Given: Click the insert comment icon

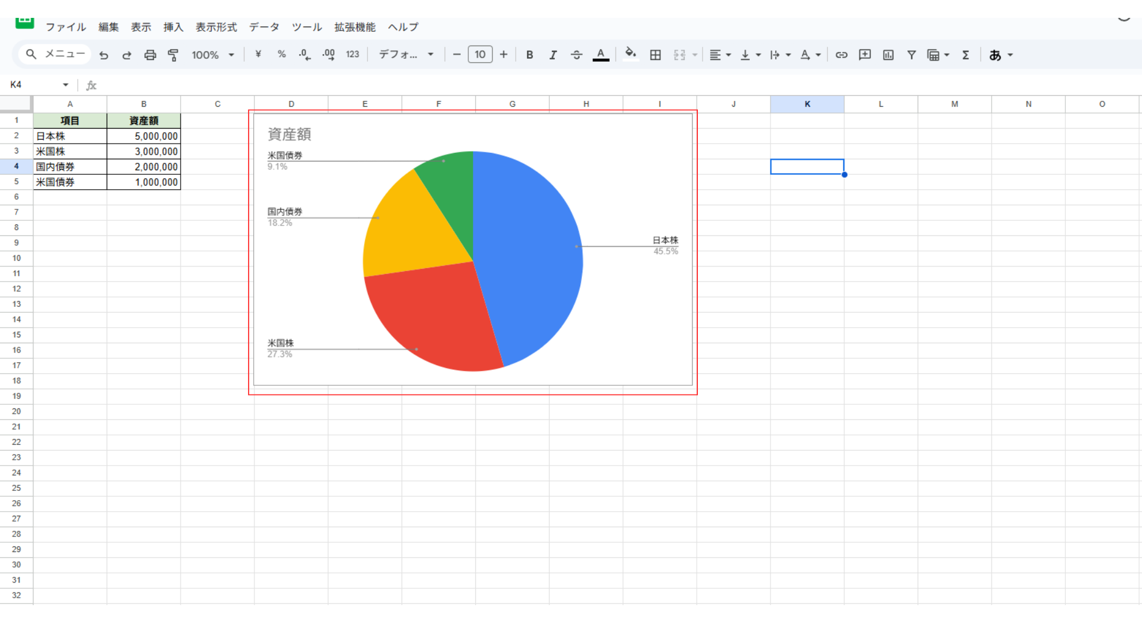Looking at the screenshot, I should 865,55.
